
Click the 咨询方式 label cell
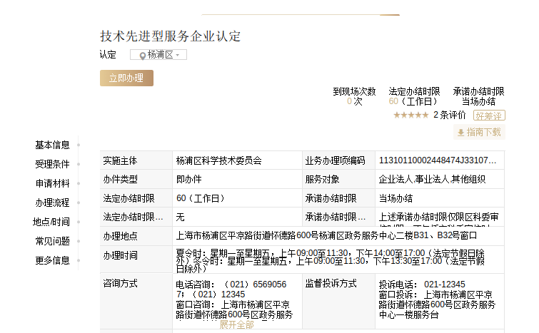(x=136, y=301)
